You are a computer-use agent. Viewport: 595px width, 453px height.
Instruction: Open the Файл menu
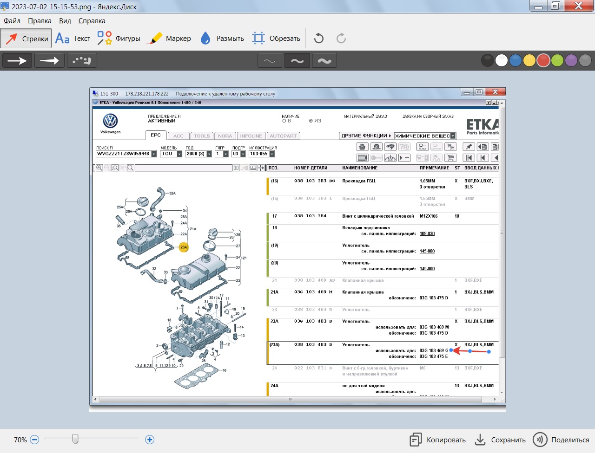[x=12, y=21]
